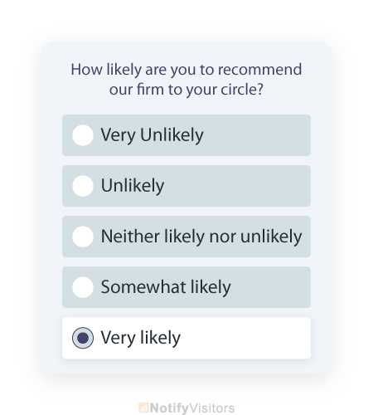This screenshot has height=415, width=373.
Task: Select the Very Unlikely radio button
Action: [x=83, y=135]
